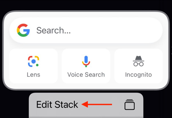Activate the Incognito shortcut tile

138,66
